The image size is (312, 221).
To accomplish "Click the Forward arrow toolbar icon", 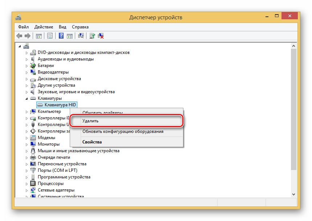I will click(x=27, y=36).
